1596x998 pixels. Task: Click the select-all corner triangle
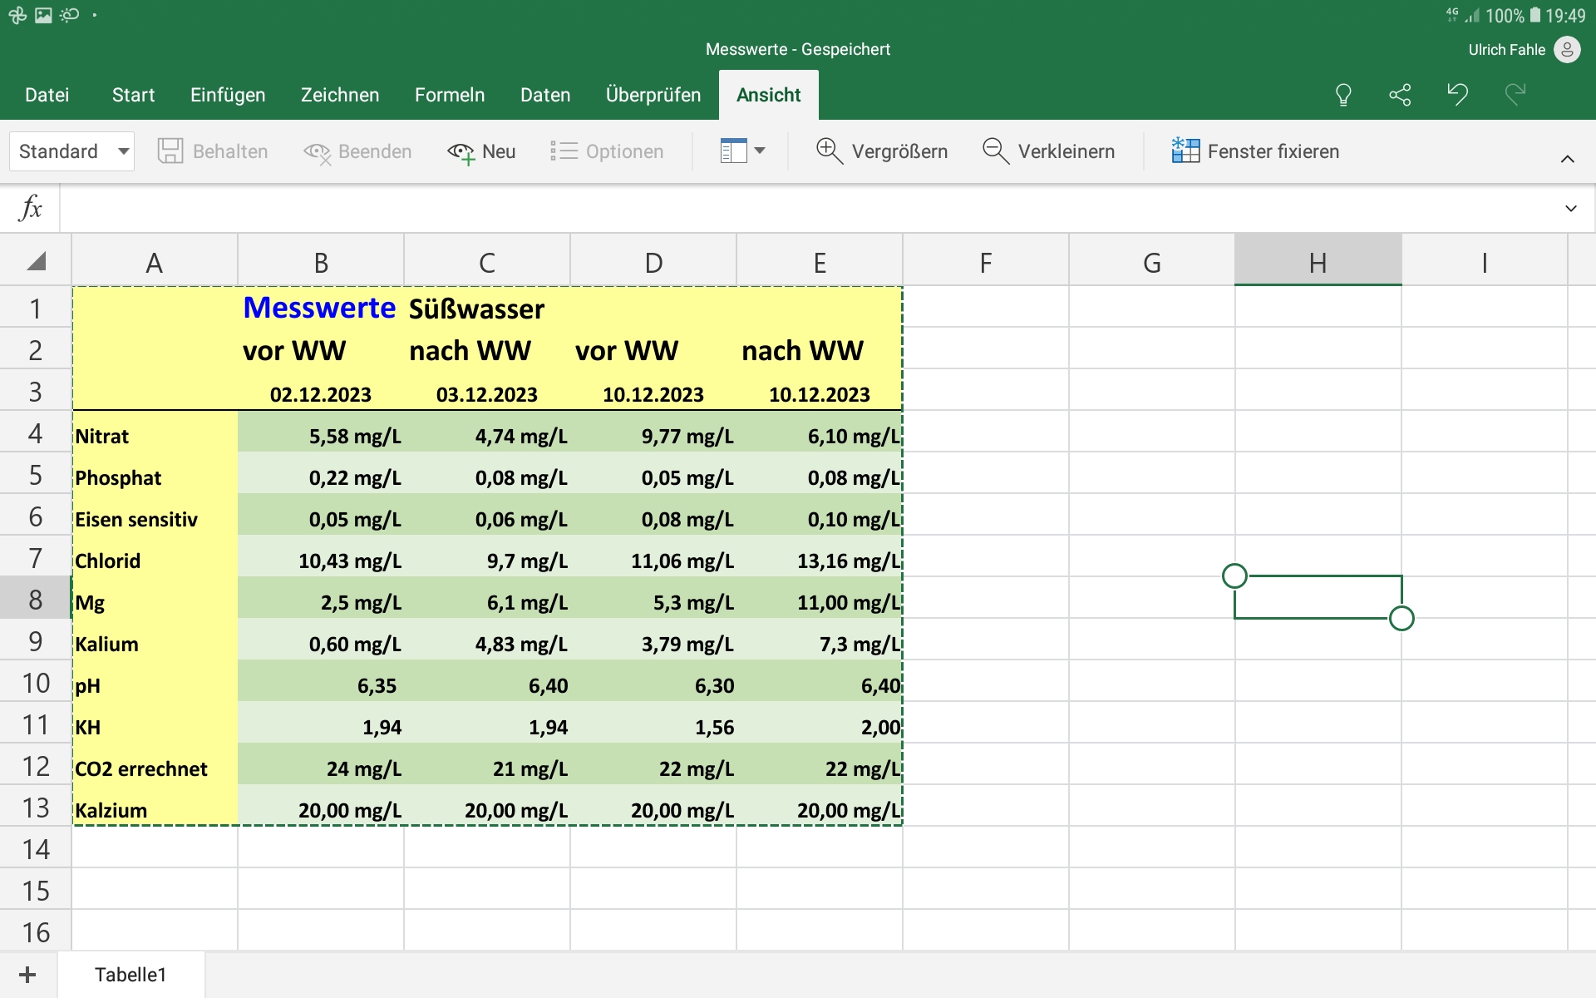[x=36, y=262]
